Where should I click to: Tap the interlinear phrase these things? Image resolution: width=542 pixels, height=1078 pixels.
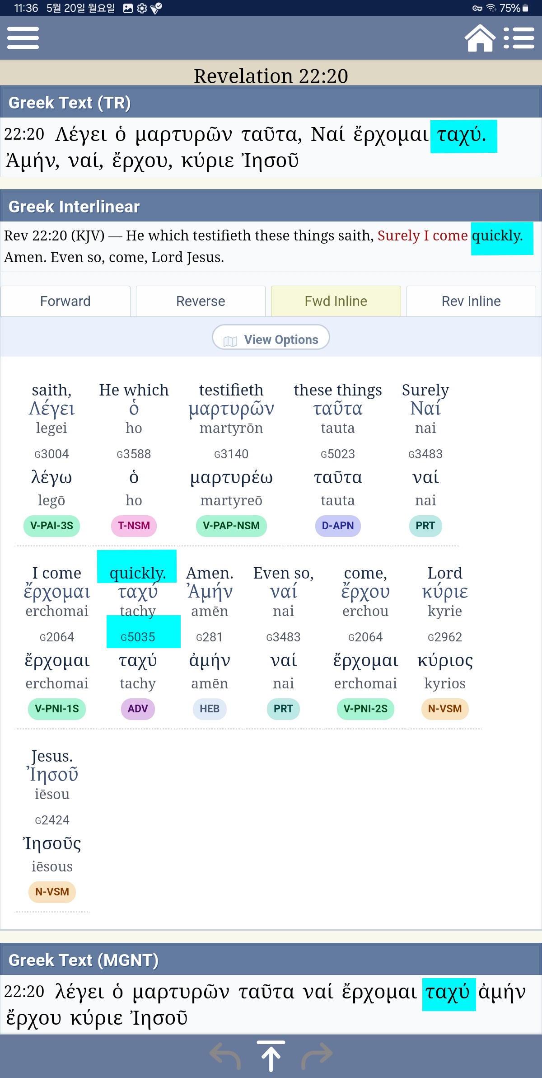coord(338,390)
